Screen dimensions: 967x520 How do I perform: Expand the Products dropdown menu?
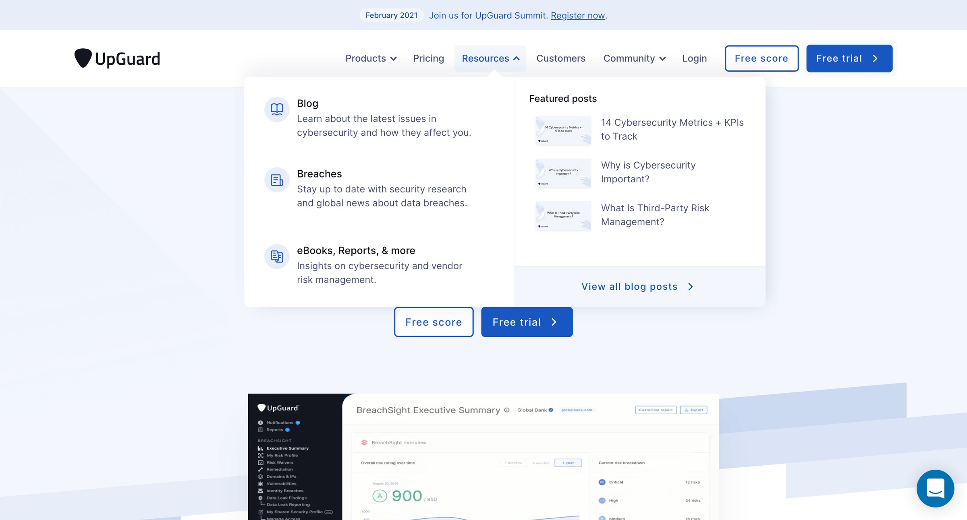pyautogui.click(x=371, y=58)
